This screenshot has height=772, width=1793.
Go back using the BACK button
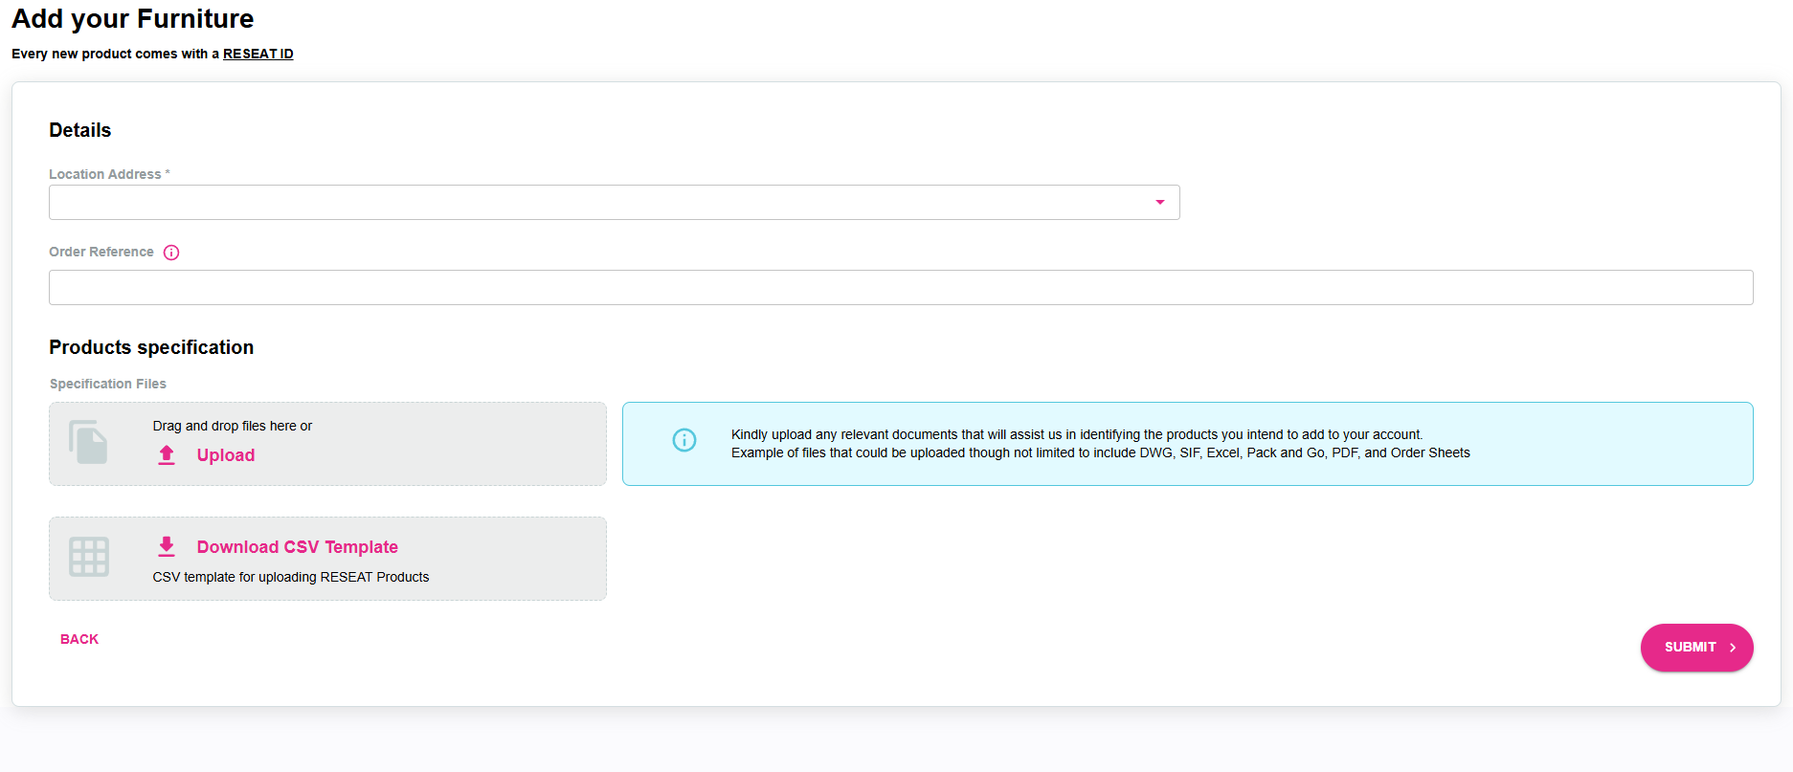[x=79, y=639]
